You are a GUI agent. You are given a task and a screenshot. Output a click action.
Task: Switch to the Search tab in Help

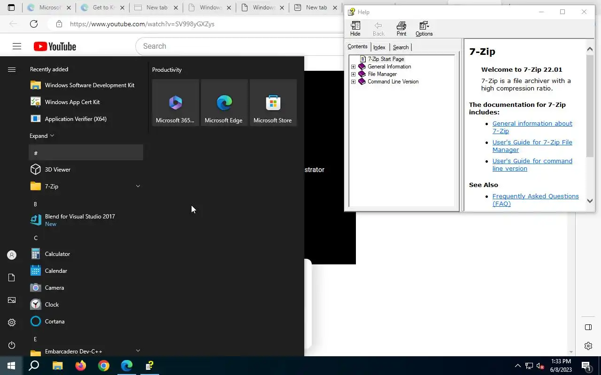[401, 47]
